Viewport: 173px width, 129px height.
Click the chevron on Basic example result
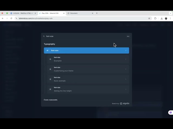tap(126, 79)
